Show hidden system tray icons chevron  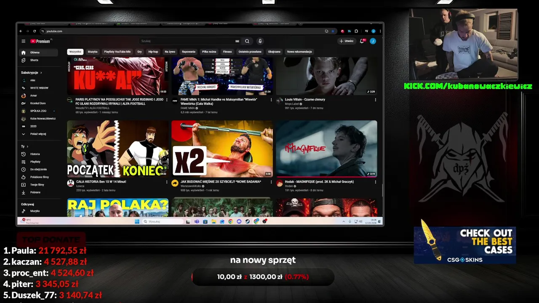(x=344, y=221)
